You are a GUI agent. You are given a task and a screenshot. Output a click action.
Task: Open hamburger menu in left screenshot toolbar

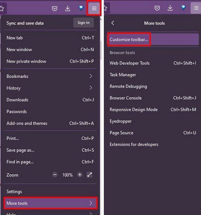click(94, 8)
